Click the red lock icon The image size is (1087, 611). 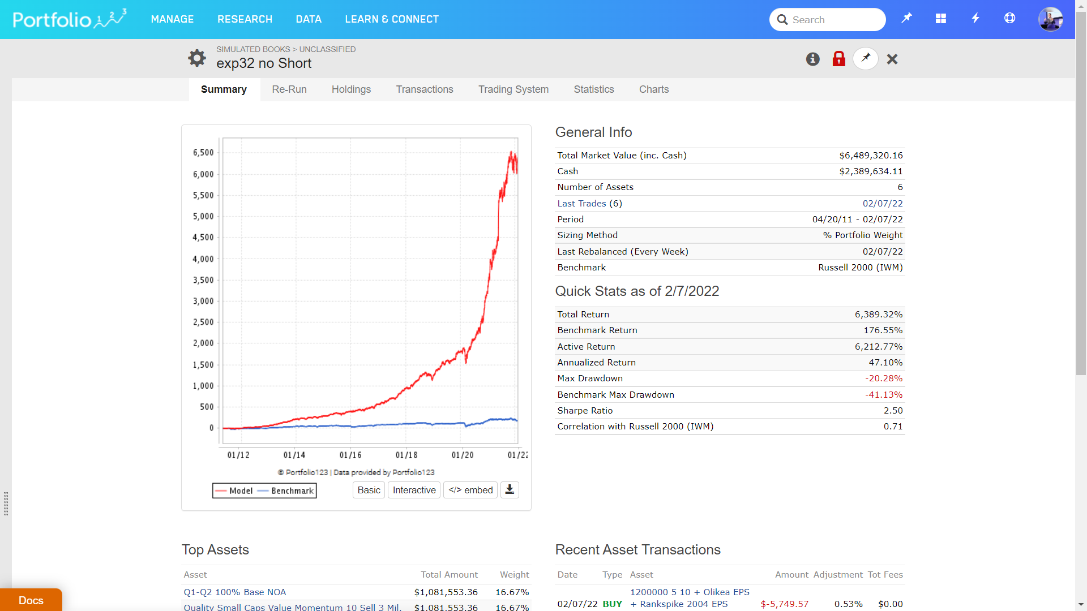(838, 59)
